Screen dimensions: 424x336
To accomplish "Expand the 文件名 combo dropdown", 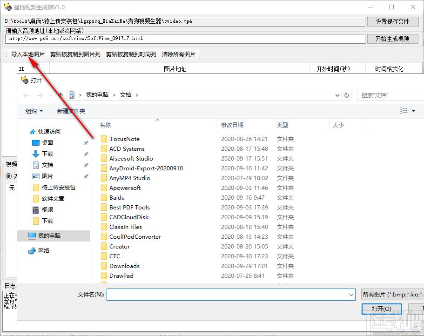I will (351, 295).
